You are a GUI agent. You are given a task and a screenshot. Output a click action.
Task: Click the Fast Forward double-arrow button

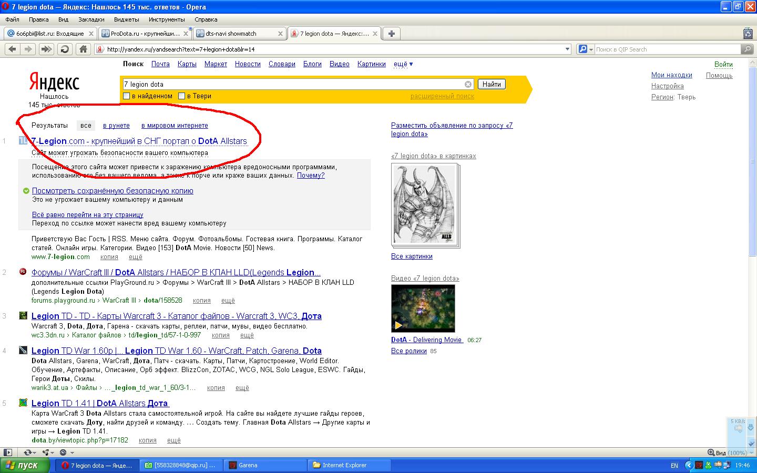(x=46, y=49)
